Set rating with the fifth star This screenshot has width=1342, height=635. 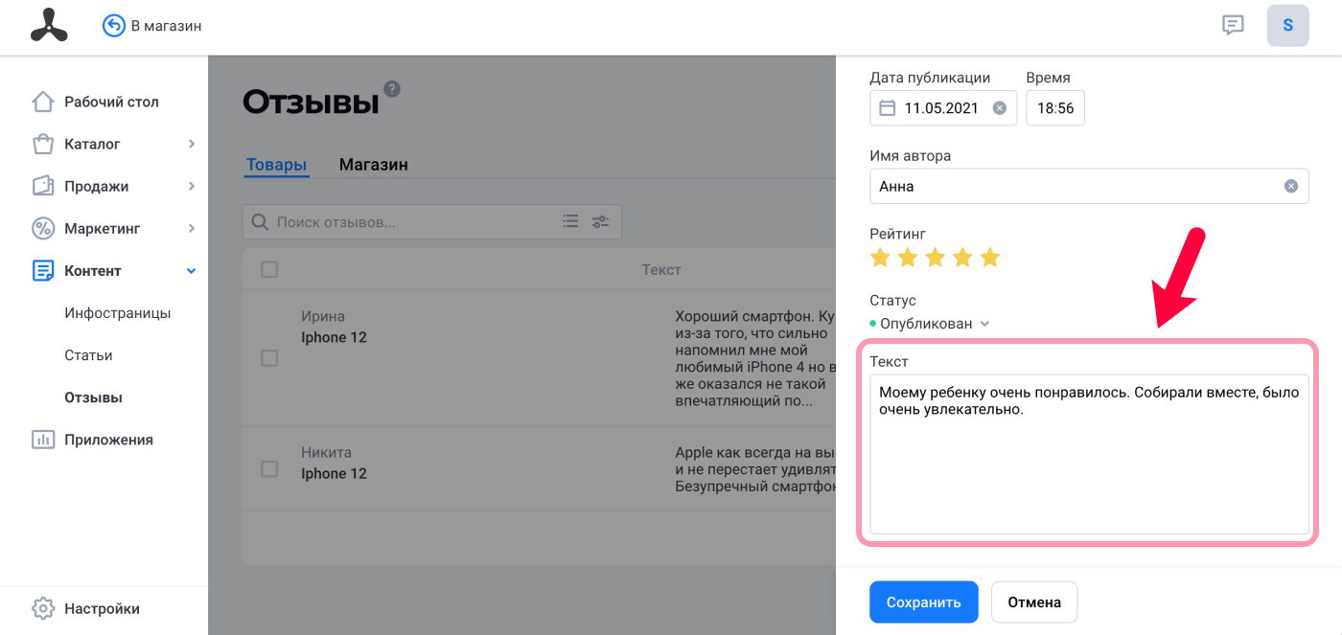pyautogui.click(x=990, y=258)
